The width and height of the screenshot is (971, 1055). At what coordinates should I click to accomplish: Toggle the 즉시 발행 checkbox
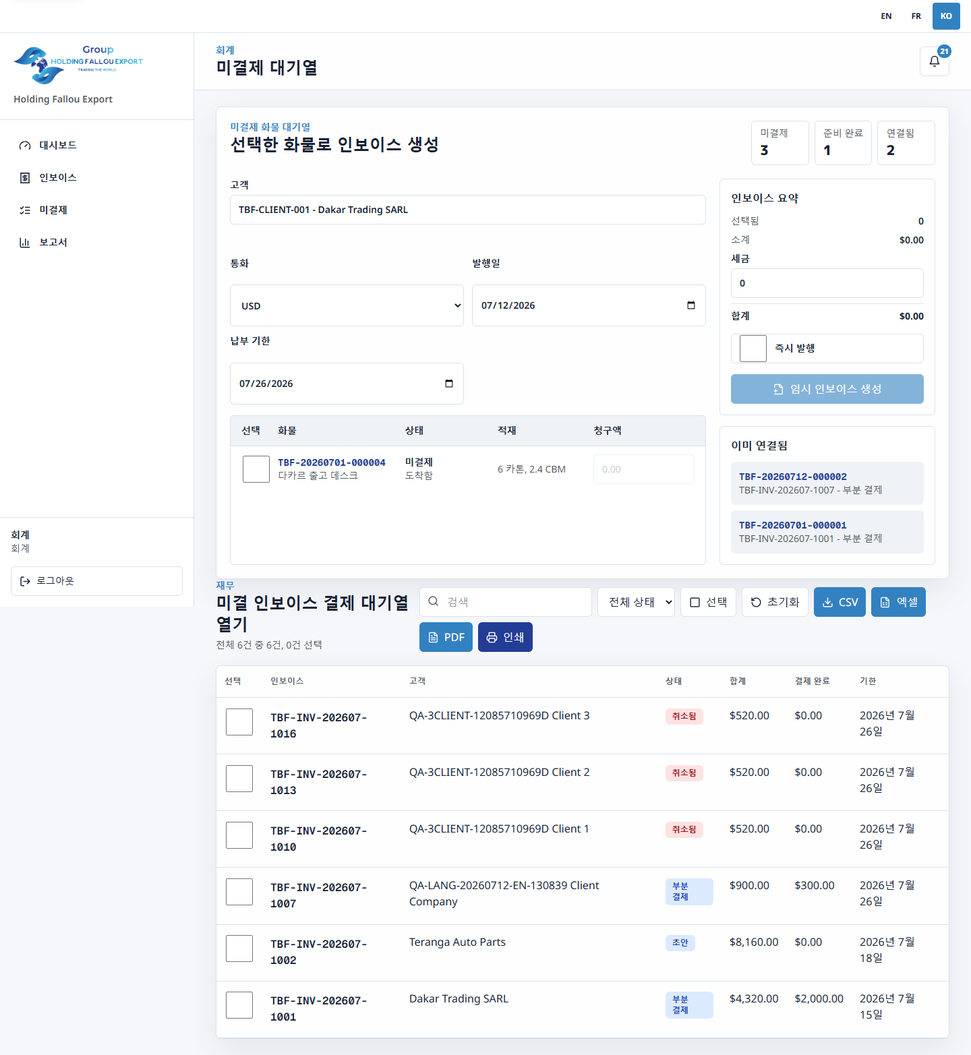[753, 349]
